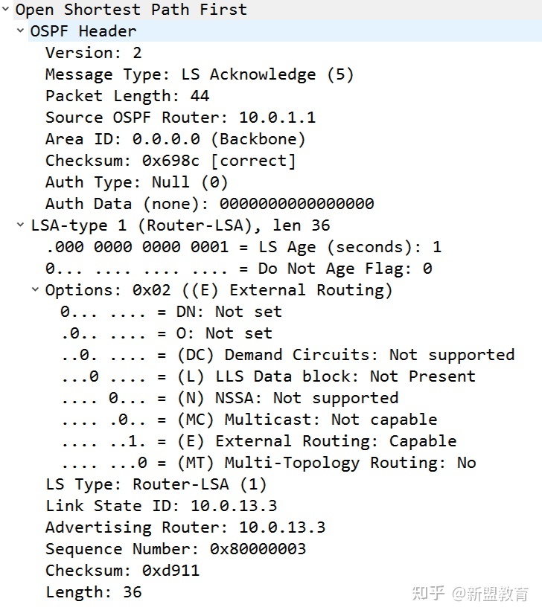Select the Auth Data (none) row
542x616 pixels.
[x=209, y=204]
